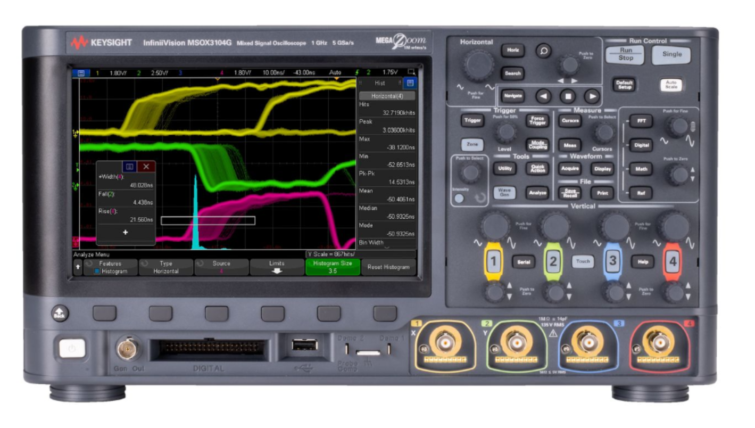Click the Horiz button

[512, 50]
